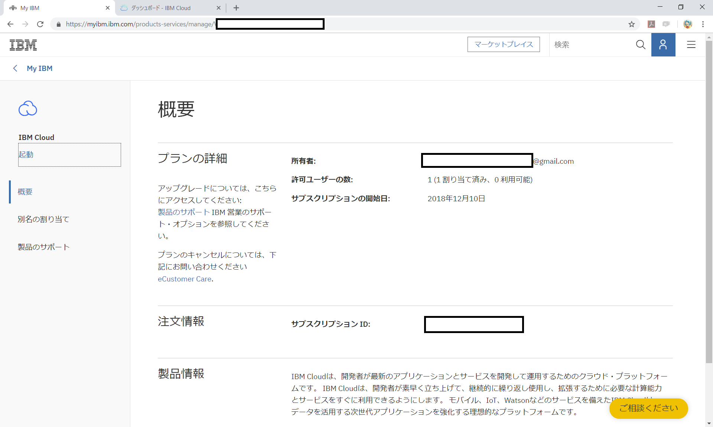Click back chevron beside My IBM
The width and height of the screenshot is (713, 427).
coord(15,68)
